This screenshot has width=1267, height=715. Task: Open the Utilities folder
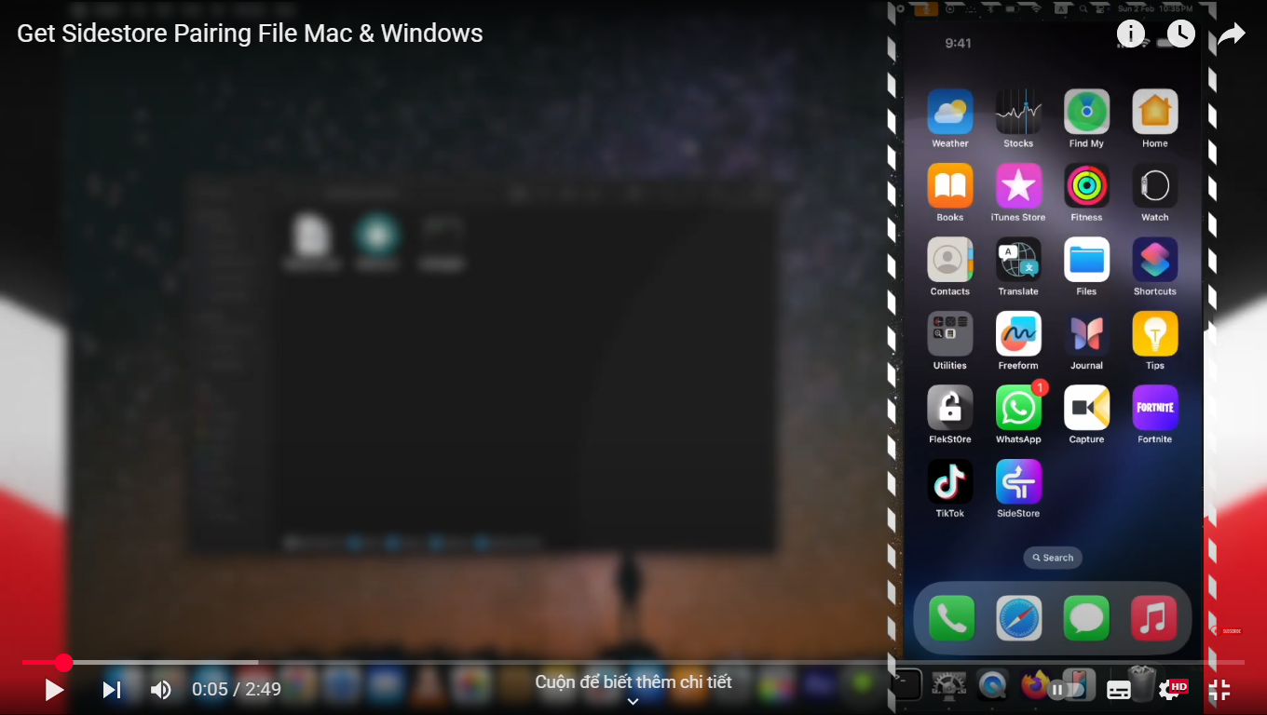click(x=950, y=333)
